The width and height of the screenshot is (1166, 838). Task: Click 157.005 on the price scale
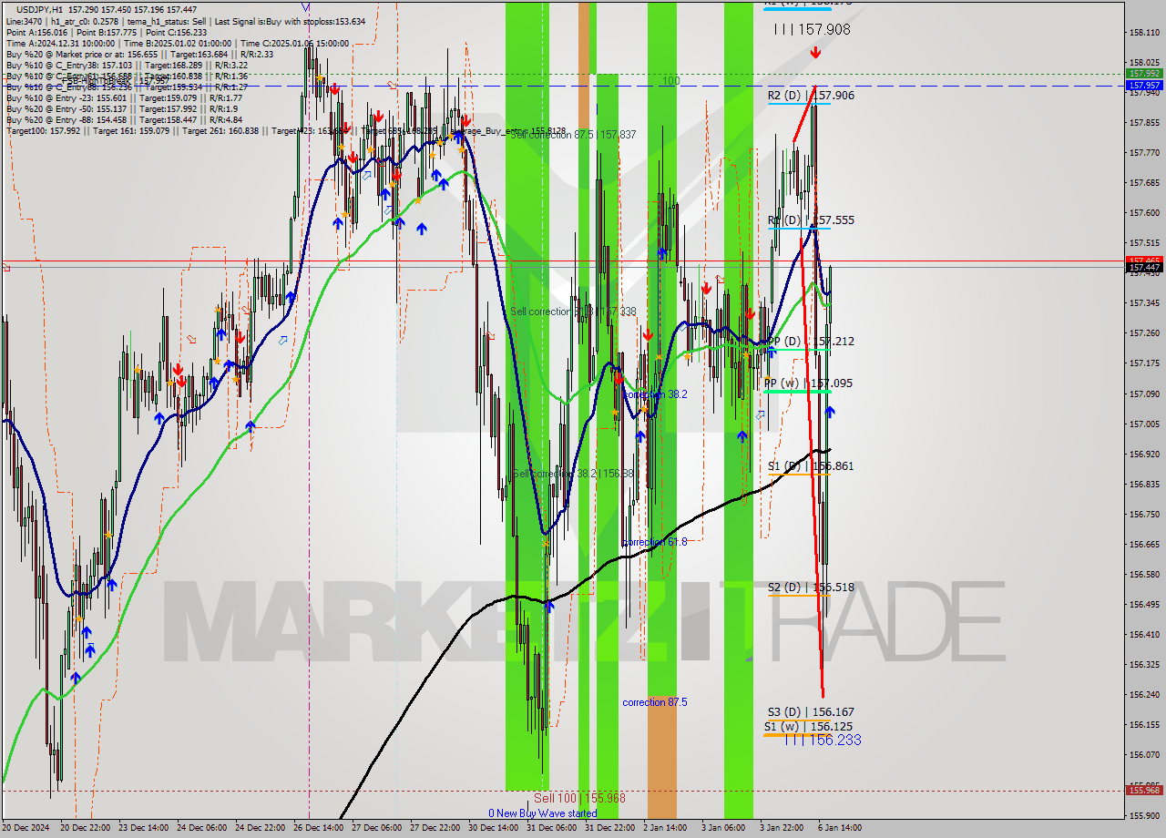(x=1144, y=424)
